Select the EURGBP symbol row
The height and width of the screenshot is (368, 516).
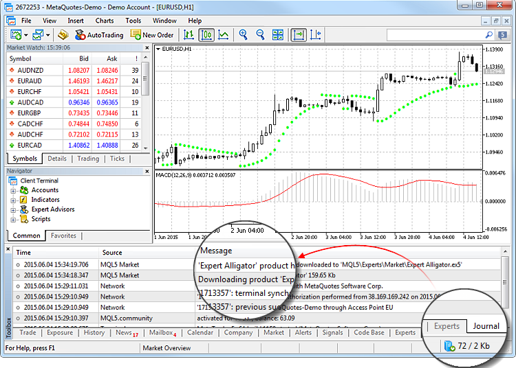[x=74, y=113]
